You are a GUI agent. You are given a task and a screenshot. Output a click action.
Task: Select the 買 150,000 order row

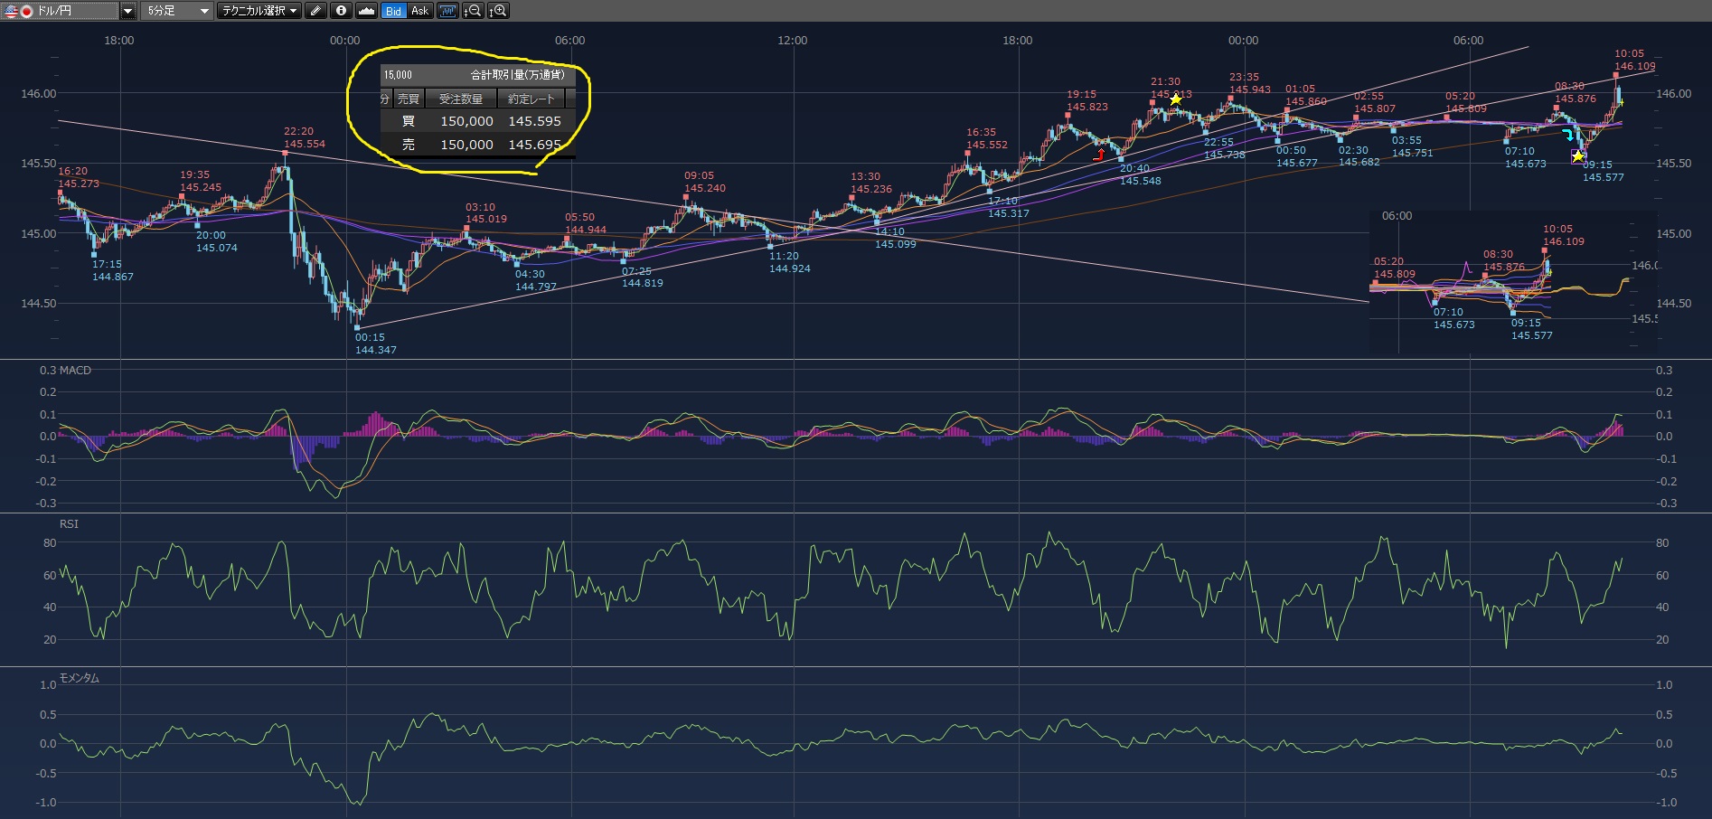pos(479,121)
